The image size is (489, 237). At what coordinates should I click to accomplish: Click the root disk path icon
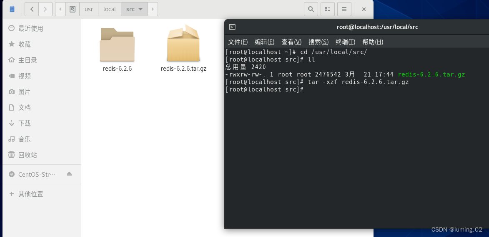(73, 9)
